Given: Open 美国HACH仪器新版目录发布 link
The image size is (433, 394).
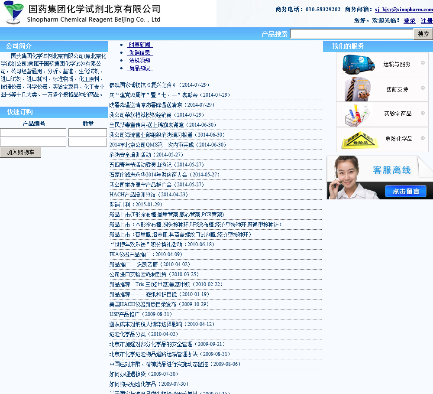Looking at the screenshot, I should point(159,304).
